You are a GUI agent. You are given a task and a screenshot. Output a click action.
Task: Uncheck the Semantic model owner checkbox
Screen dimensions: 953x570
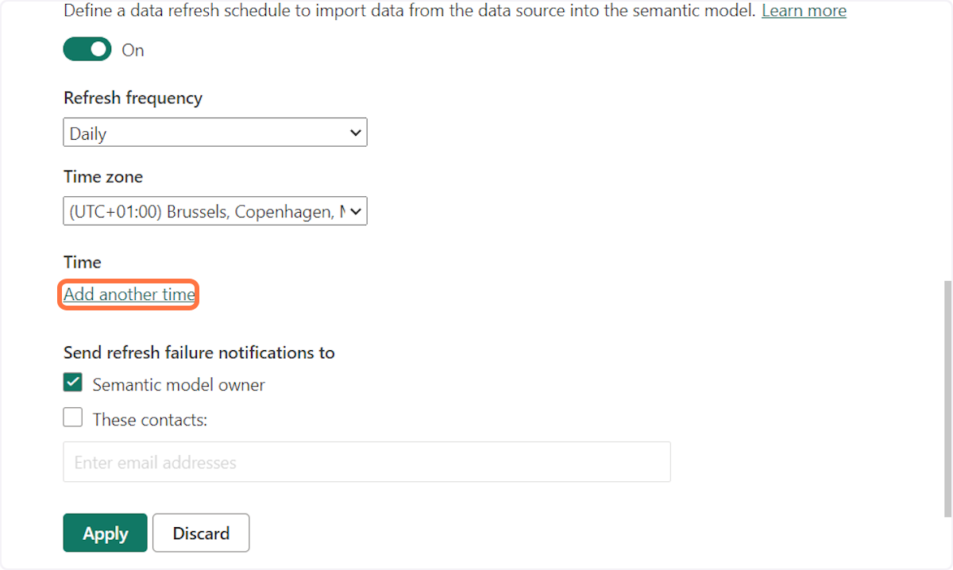point(73,383)
